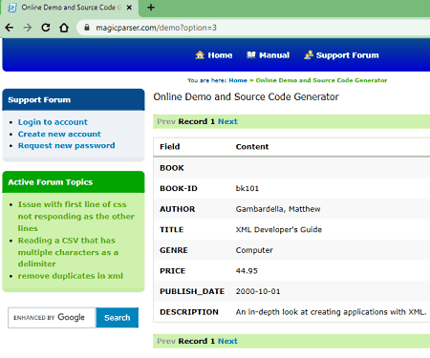This screenshot has height=358, width=430.
Task: Select the value 2000-10-01
Action: point(258,291)
